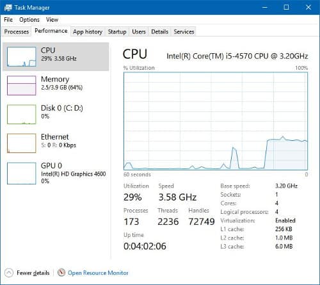This screenshot has width=320, height=285.
Task: Click the Task Manager app icon in title bar
Action: click(x=8, y=8)
